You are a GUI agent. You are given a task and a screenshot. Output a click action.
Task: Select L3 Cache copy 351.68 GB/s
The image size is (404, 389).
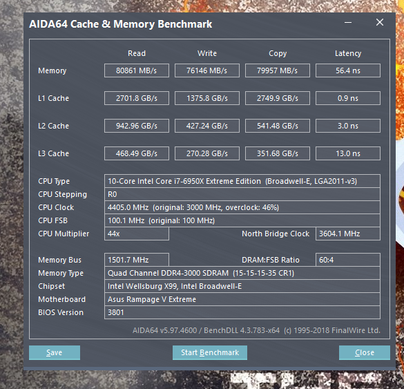277,153
